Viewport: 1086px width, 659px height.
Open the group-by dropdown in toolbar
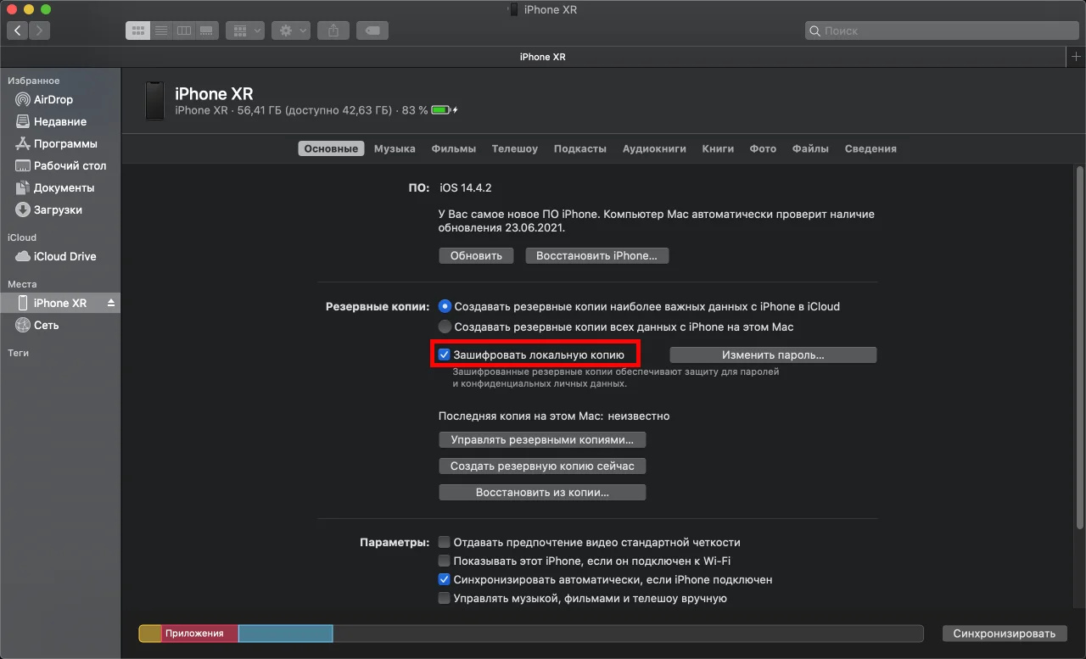click(245, 31)
